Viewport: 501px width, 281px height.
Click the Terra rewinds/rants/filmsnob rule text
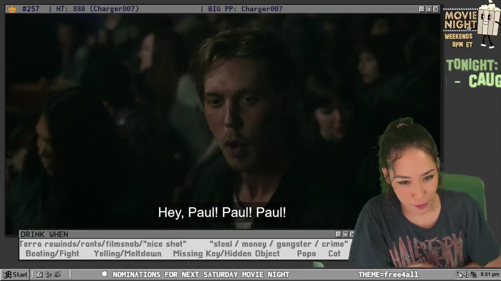pos(103,244)
